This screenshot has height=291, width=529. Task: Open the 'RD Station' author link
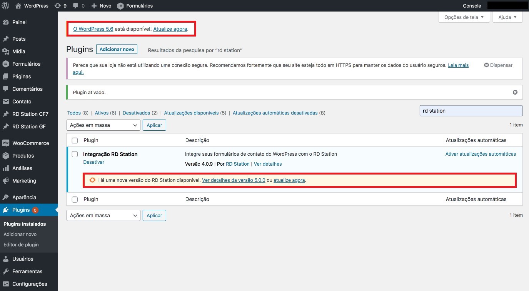[238, 164]
